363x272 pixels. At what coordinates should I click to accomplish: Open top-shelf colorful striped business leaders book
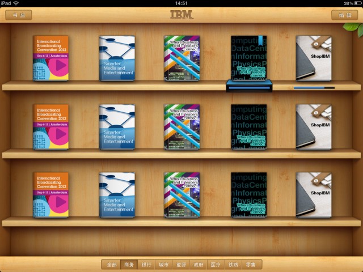point(181,58)
